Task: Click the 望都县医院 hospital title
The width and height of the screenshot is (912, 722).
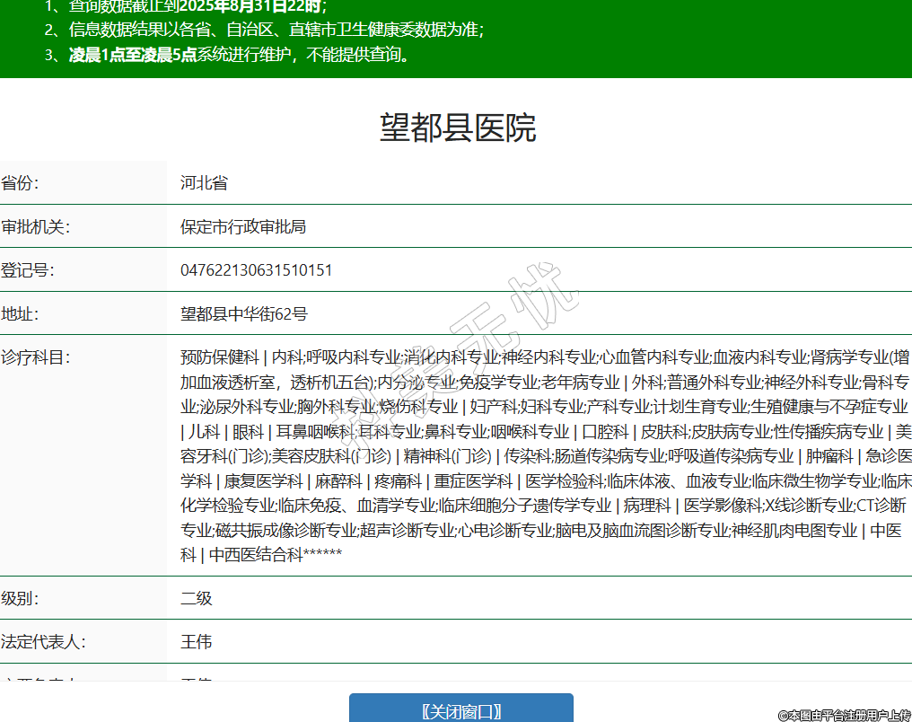Action: tap(458, 128)
